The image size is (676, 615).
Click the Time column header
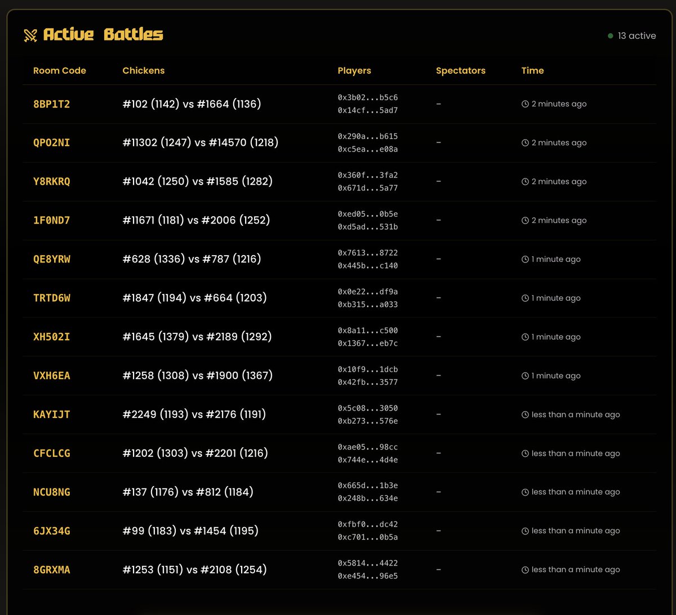533,71
